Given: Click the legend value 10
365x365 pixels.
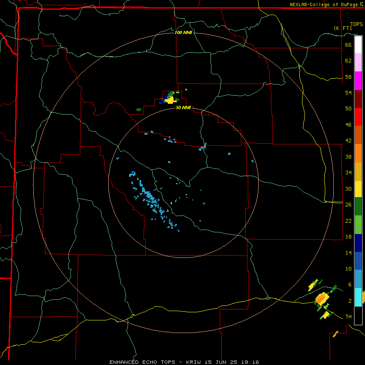Looking at the screenshot, I should click(x=348, y=268).
